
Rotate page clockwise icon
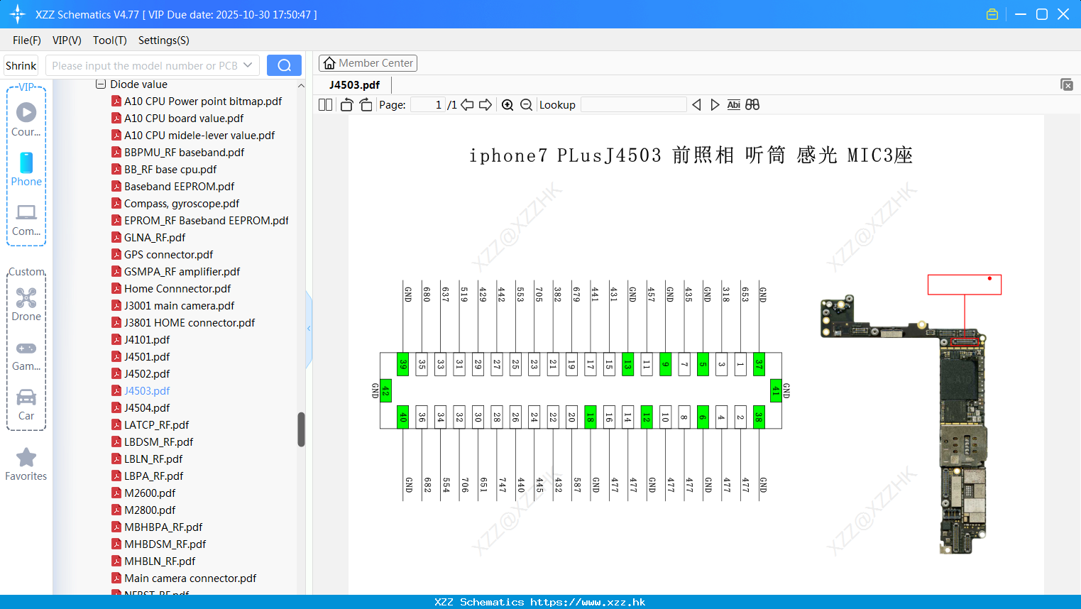coord(366,105)
